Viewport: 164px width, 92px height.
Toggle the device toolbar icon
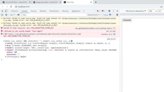tap(6, 11)
